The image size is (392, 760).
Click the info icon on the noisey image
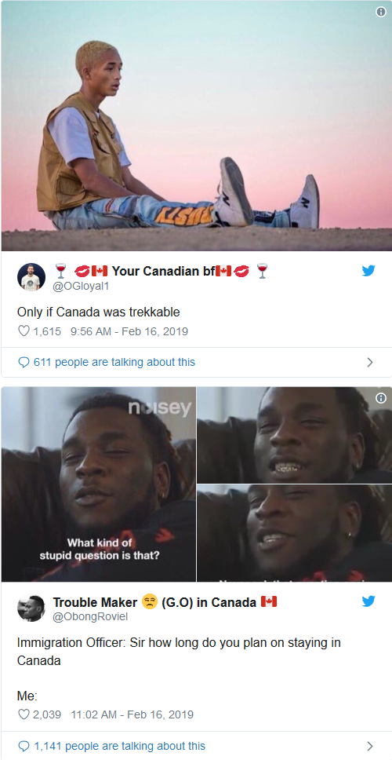coord(381,398)
